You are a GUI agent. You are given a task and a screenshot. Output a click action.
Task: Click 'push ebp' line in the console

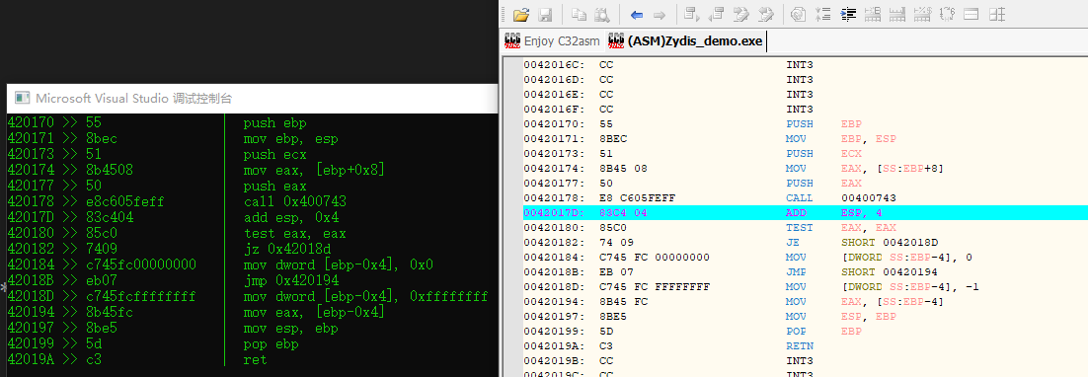[274, 122]
